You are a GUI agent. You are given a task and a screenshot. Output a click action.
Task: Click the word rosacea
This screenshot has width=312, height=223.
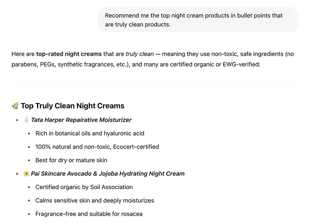[132, 214]
